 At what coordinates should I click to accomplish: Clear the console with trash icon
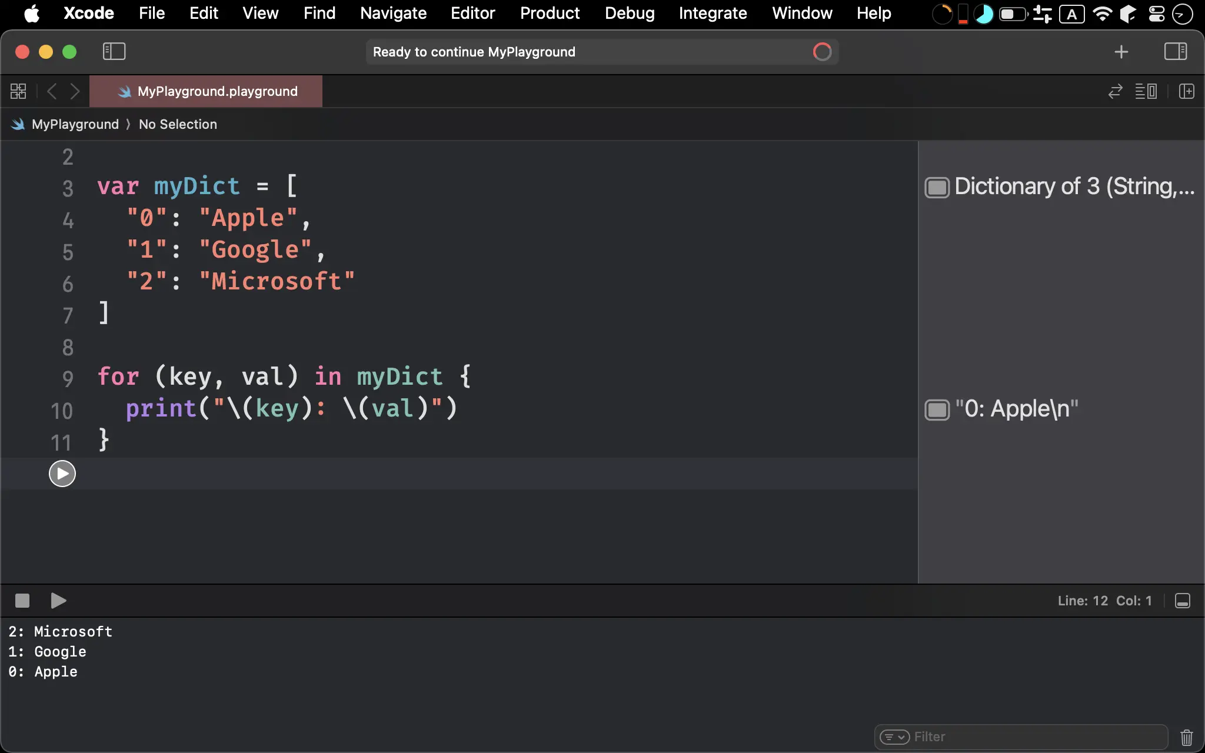click(x=1187, y=737)
